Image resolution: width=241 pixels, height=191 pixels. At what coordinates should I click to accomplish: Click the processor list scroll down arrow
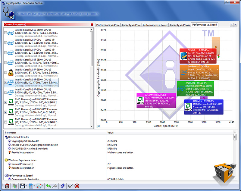click(x=92, y=127)
